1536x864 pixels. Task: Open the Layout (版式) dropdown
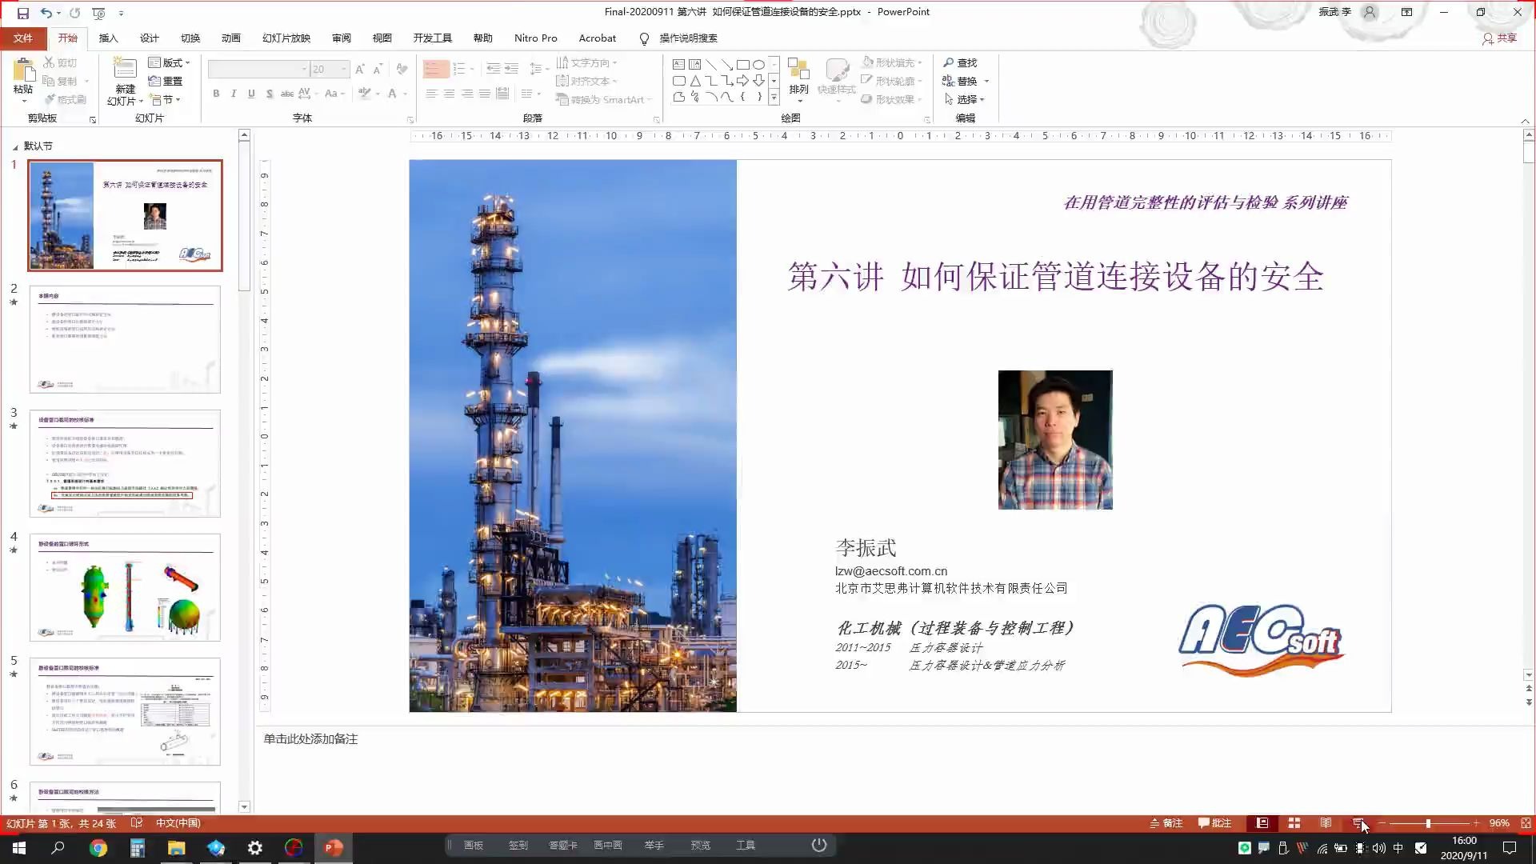coord(169,62)
